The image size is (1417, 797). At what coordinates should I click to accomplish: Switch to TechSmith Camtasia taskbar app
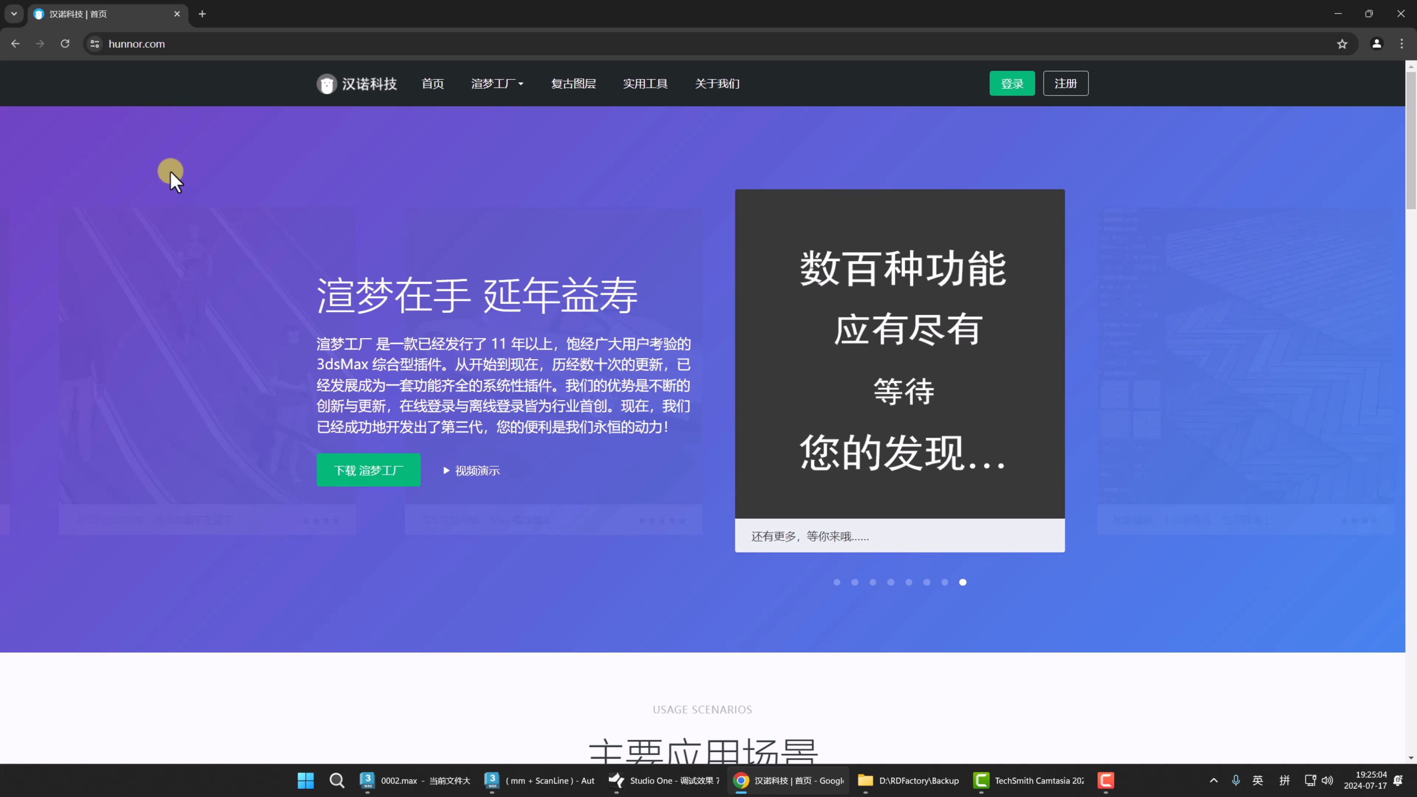(x=1029, y=780)
